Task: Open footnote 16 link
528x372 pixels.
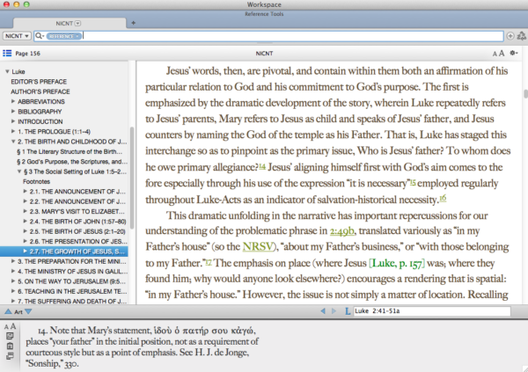Action: (443, 198)
